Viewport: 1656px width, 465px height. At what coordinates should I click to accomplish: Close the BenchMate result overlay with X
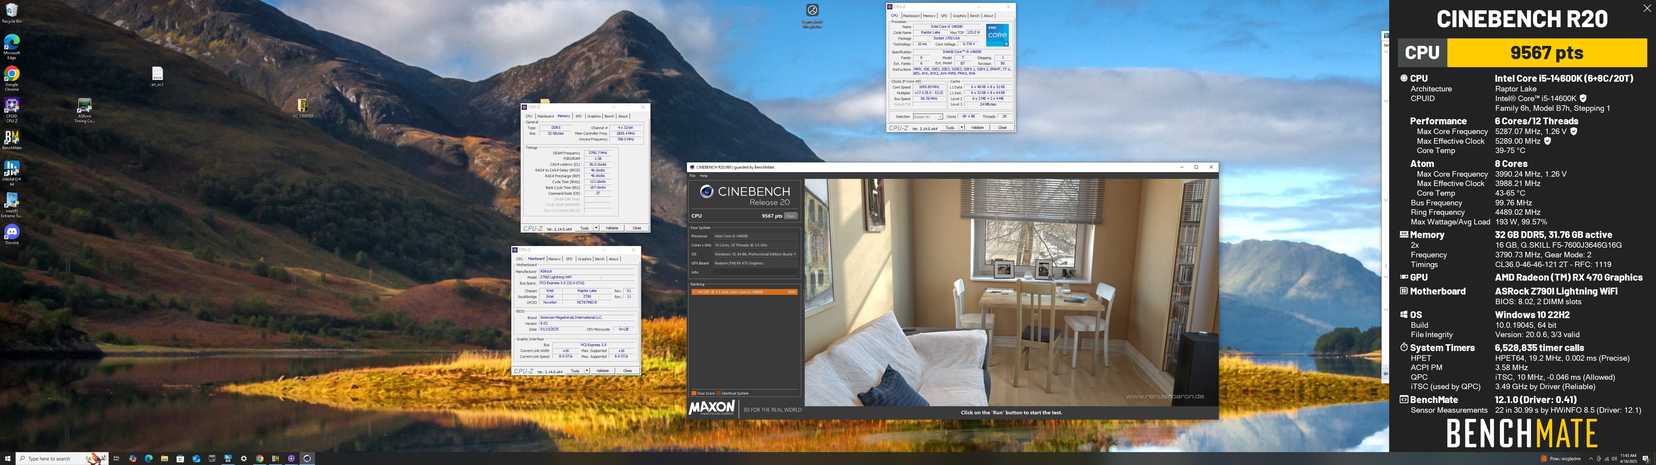[x=1646, y=8]
